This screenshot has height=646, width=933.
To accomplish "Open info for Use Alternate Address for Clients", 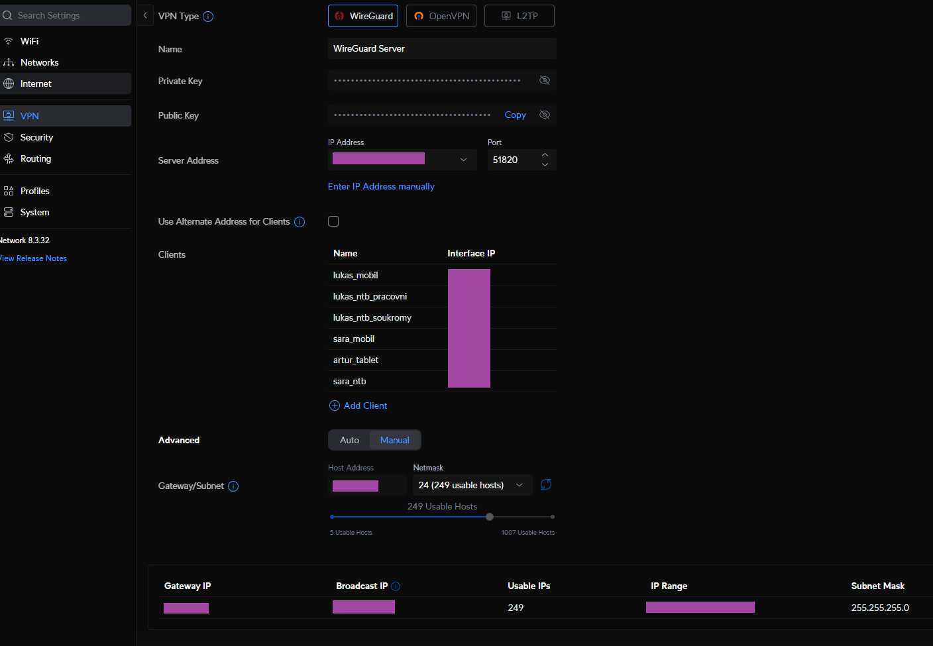I will tap(300, 222).
